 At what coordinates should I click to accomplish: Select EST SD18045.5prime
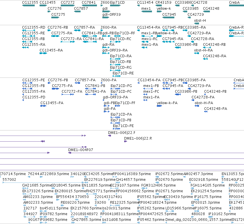(66, 185)
